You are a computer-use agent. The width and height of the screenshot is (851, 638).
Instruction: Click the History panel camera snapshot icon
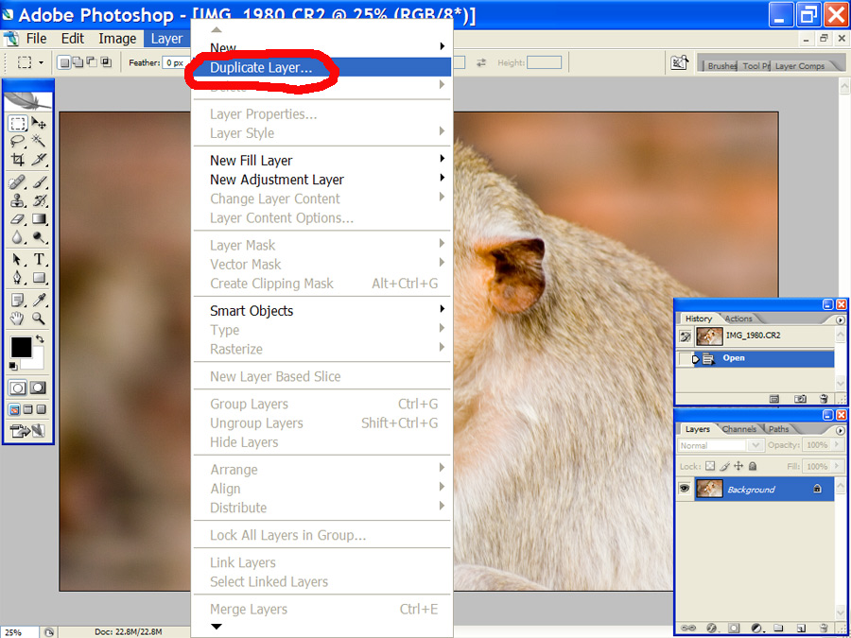pyautogui.click(x=800, y=400)
